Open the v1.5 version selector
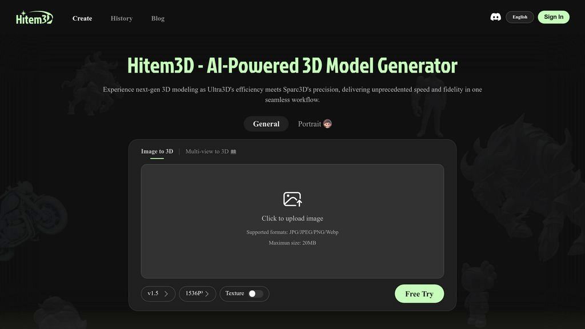 158,294
